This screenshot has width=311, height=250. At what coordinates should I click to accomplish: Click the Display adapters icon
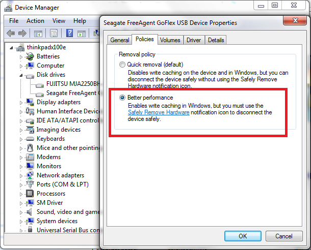[30, 102]
